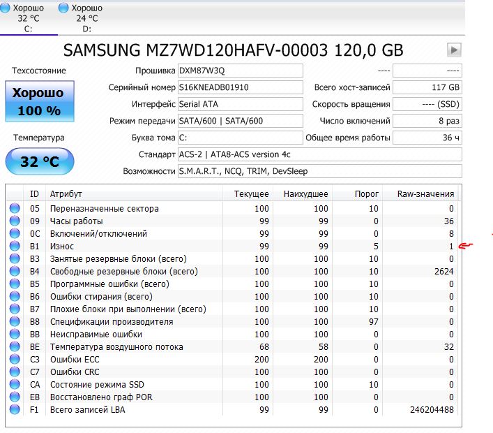Click the blue status circle of the D: drive tab
The width and height of the screenshot is (493, 433).
point(63,8)
